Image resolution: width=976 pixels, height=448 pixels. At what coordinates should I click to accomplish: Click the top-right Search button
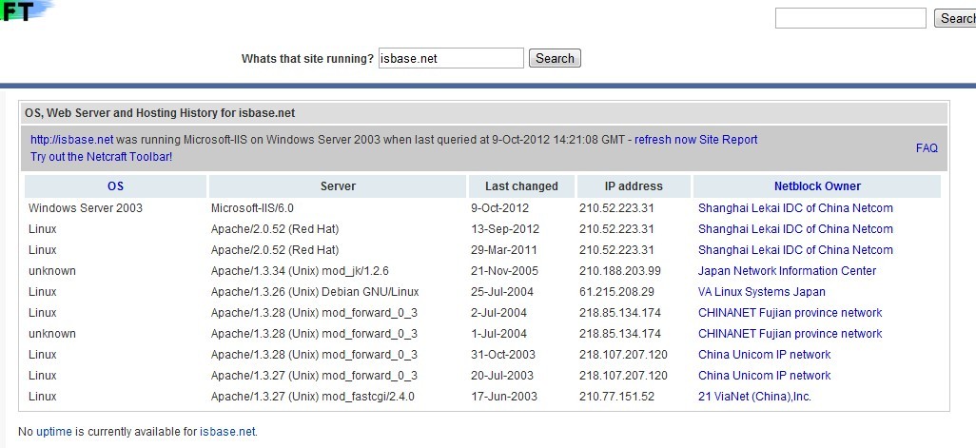(955, 18)
